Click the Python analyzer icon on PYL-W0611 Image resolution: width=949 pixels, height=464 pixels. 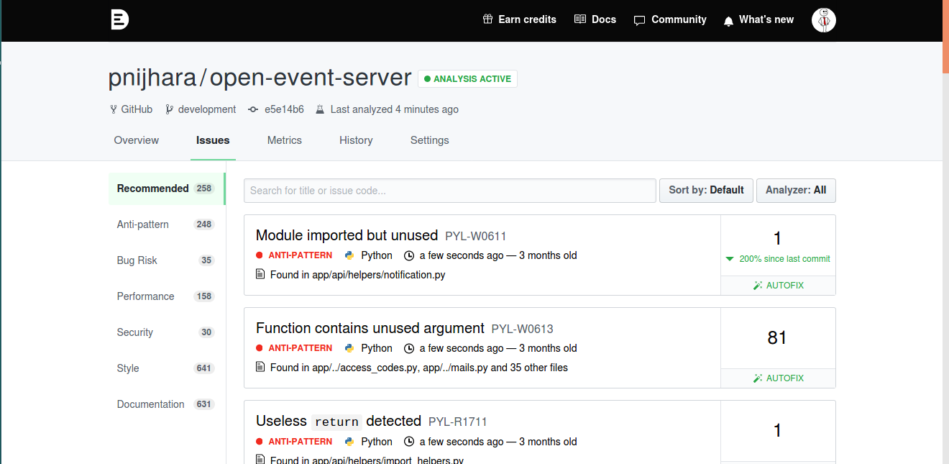(348, 255)
